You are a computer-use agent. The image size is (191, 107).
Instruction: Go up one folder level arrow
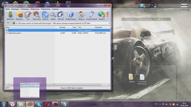tap(8, 23)
